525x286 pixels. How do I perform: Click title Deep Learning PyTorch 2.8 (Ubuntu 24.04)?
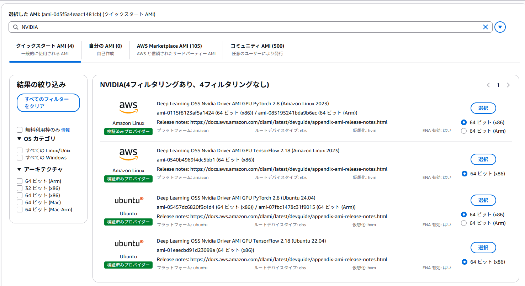(x=236, y=198)
